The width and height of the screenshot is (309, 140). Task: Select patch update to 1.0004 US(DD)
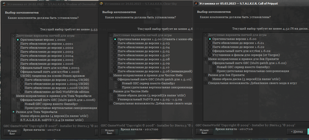(x=22, y=80)
